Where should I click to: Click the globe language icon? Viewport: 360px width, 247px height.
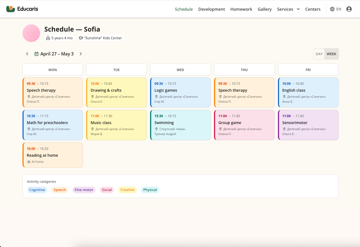tap(332, 9)
